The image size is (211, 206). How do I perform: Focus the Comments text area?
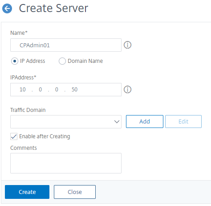coord(66,163)
